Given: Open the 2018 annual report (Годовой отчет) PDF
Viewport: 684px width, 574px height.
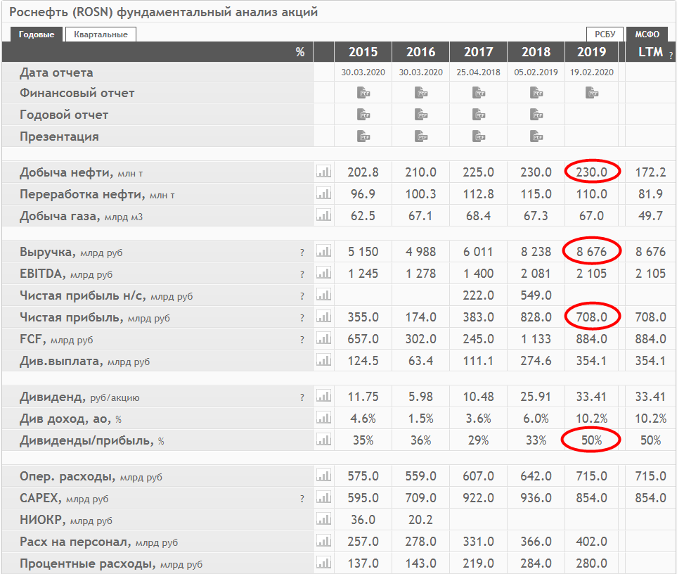Looking at the screenshot, I should tap(536, 115).
